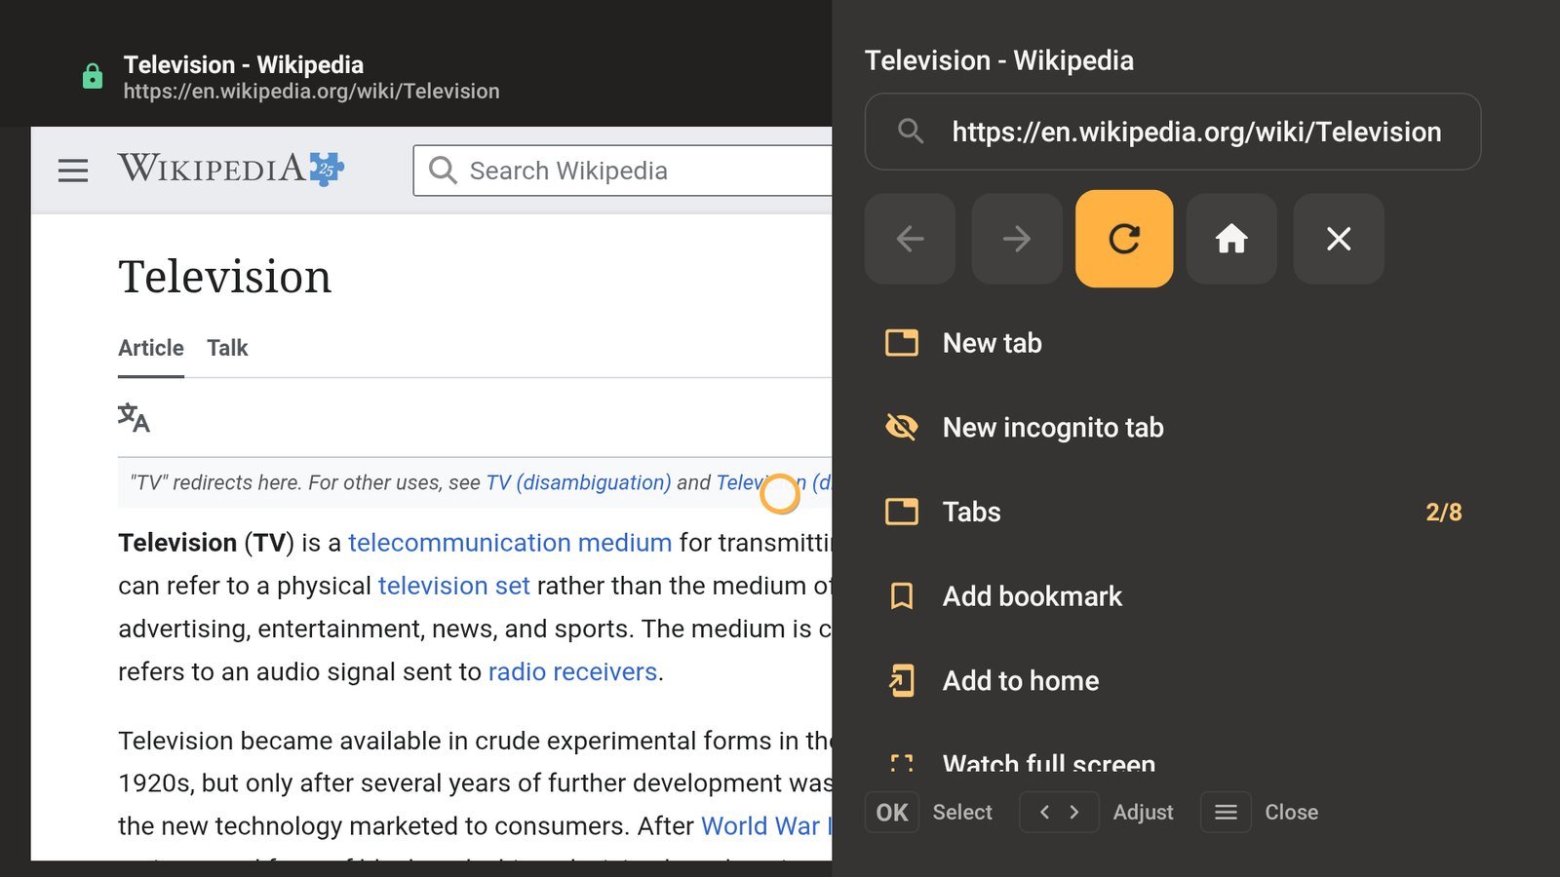Click the browser back arrow button

pos(910,239)
